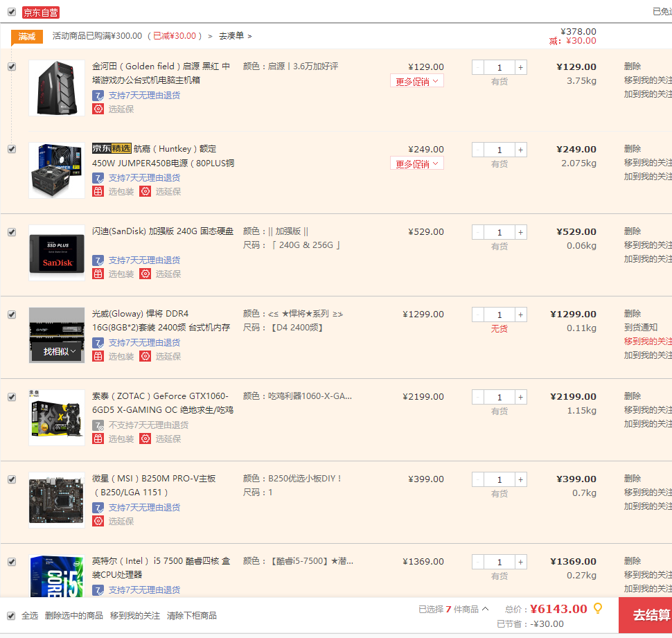672x638 pixels.
Task: Click the 选包装 gift icon under Huntkey power supply
Action: click(x=98, y=191)
